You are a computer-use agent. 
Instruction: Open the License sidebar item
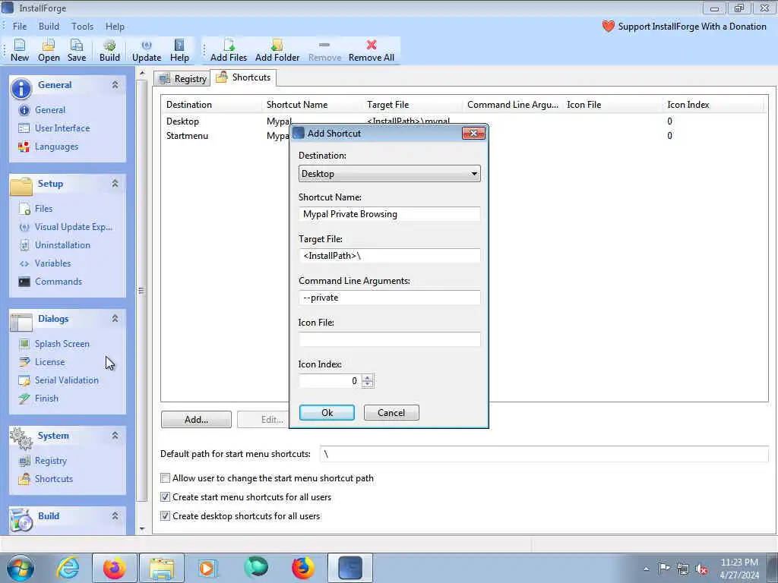pos(49,362)
